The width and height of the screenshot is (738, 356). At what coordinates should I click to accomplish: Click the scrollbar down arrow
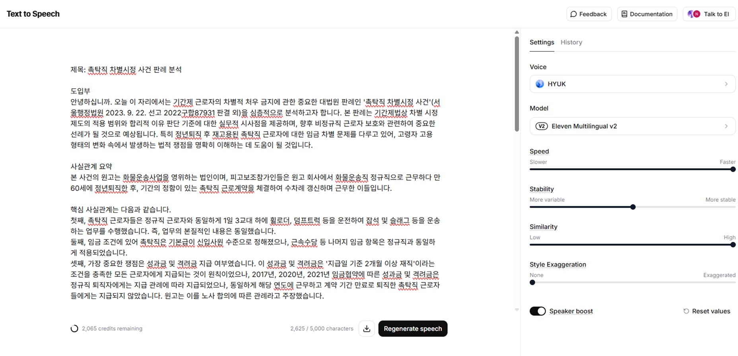pyautogui.click(x=517, y=309)
